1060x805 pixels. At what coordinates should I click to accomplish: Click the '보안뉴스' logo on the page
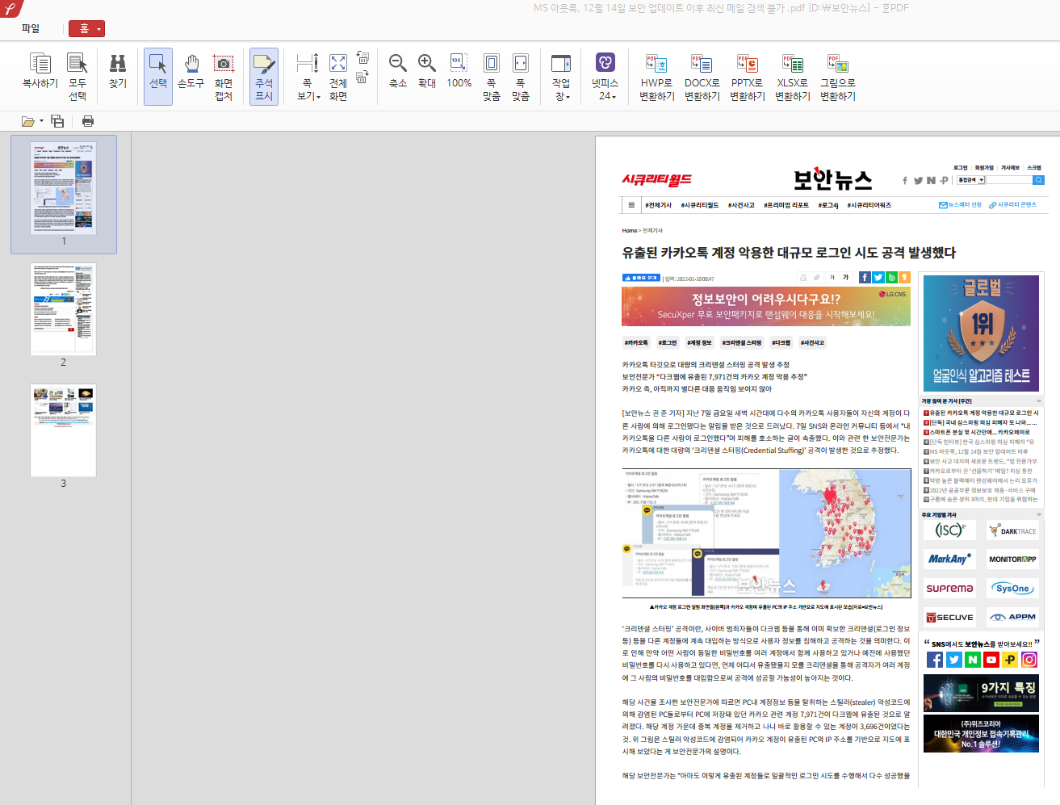[832, 178]
